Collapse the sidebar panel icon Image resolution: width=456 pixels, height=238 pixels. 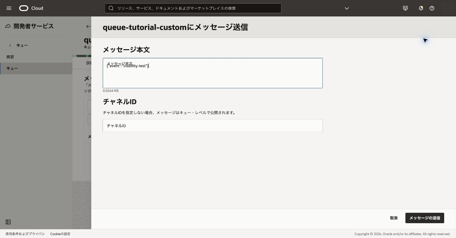[8, 222]
